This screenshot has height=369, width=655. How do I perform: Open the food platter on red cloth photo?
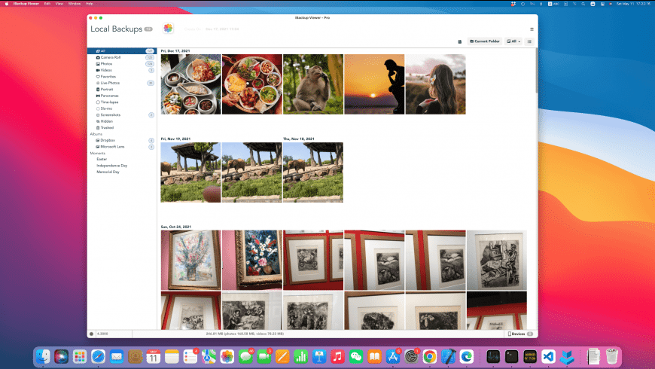(252, 84)
